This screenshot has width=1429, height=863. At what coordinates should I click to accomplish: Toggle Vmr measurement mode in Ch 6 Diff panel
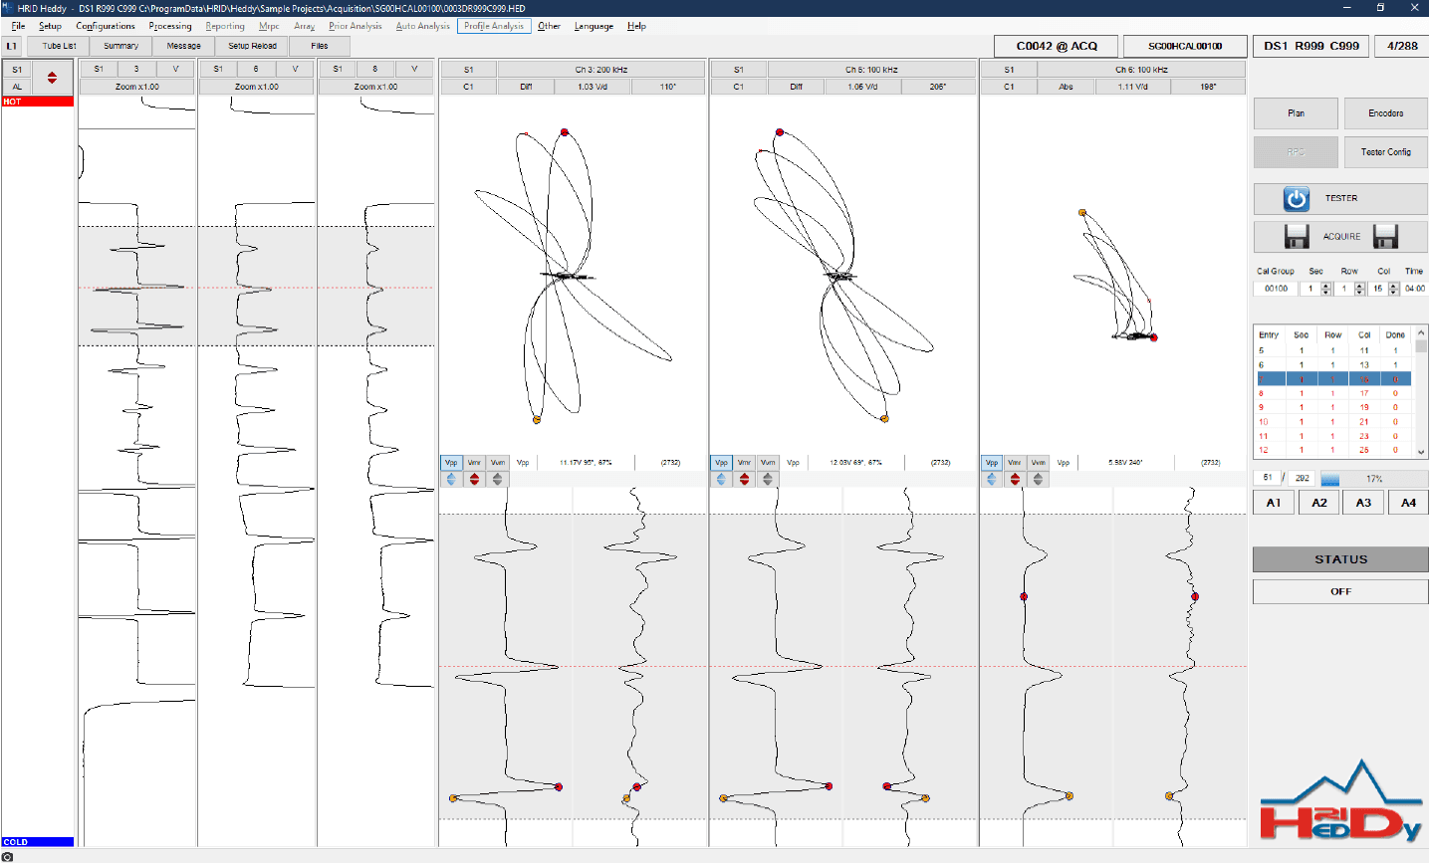(x=744, y=463)
